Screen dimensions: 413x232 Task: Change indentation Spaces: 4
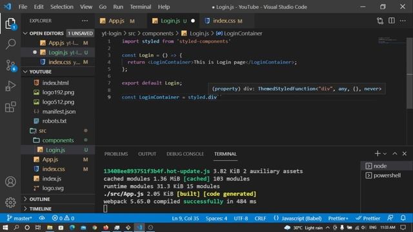(216, 218)
